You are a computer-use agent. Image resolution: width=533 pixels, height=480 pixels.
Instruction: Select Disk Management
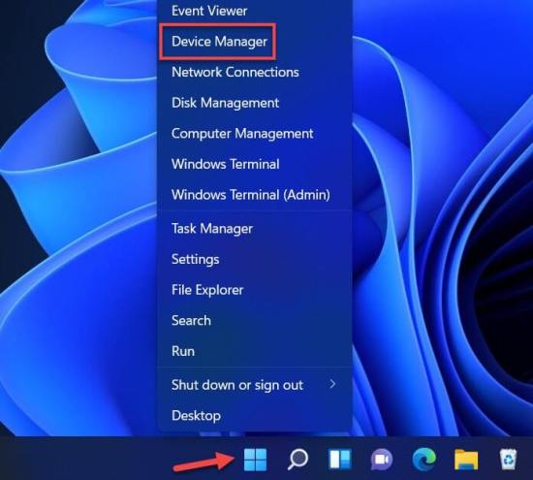pyautogui.click(x=254, y=103)
